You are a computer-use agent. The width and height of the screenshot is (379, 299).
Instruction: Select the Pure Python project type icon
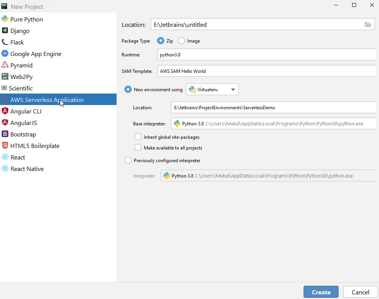[5, 19]
